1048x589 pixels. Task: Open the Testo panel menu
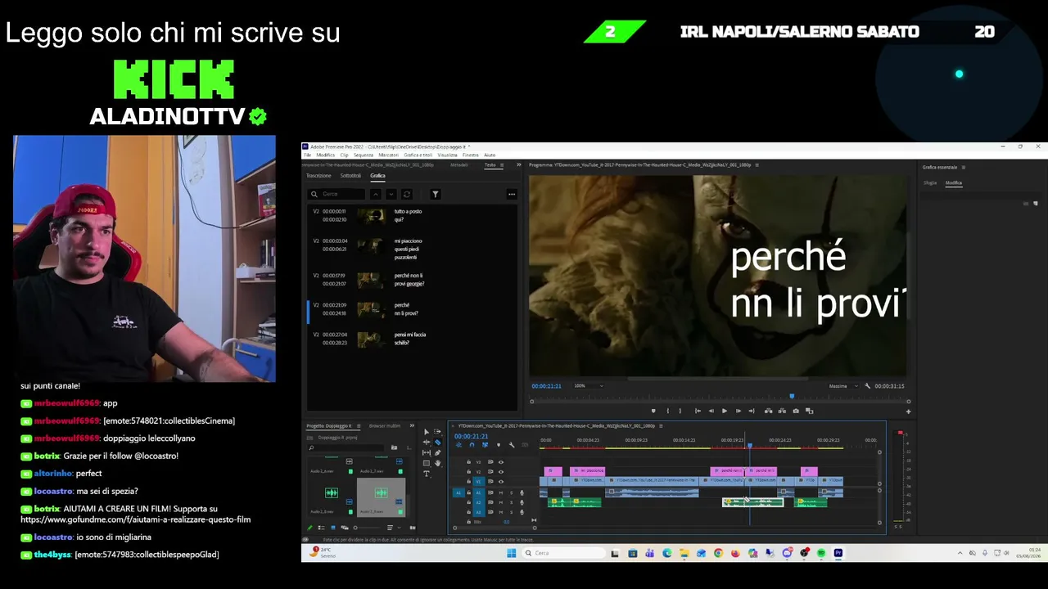502,165
